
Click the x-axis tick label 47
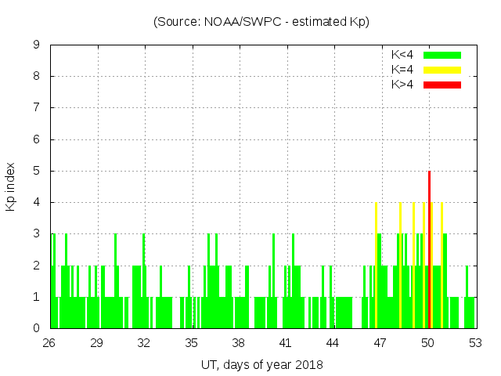pyautogui.click(x=380, y=343)
